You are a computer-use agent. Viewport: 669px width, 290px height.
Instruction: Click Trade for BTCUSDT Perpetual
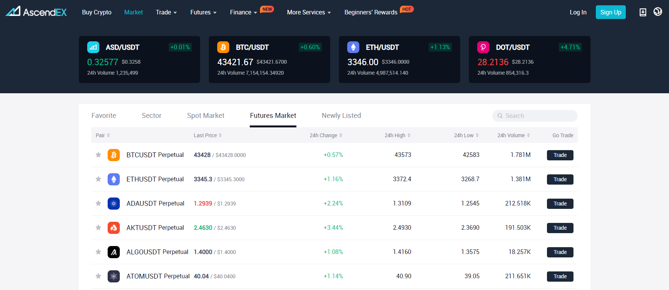[560, 155]
